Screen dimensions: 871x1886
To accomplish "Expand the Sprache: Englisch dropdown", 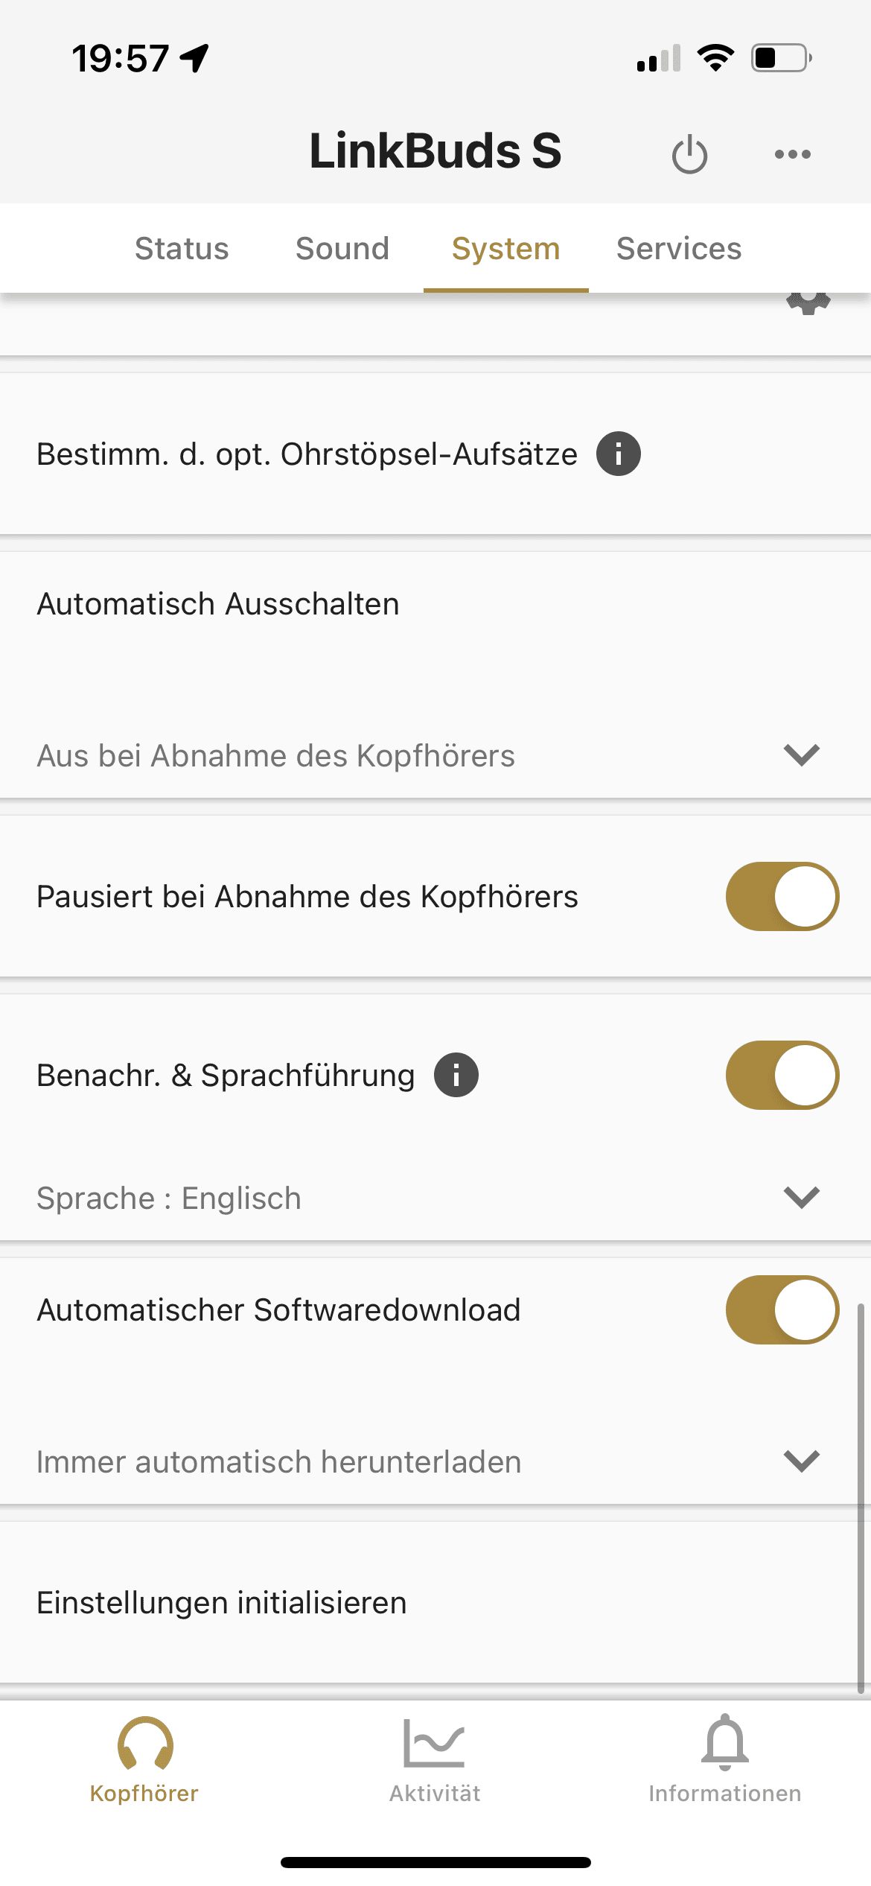I will pos(801,1197).
